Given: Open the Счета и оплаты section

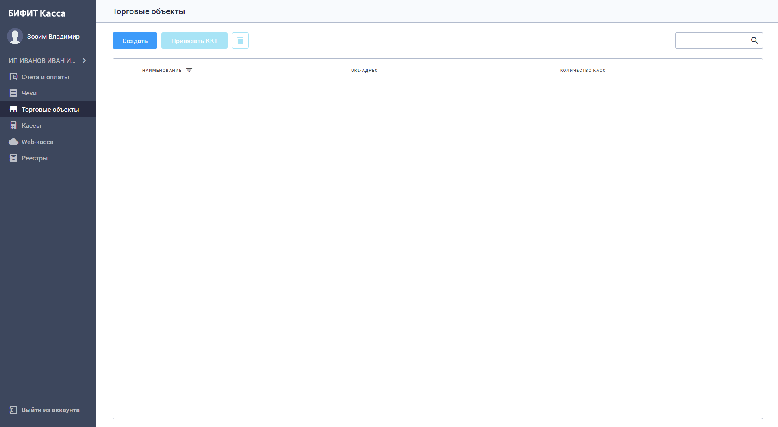Looking at the screenshot, I should (48, 77).
